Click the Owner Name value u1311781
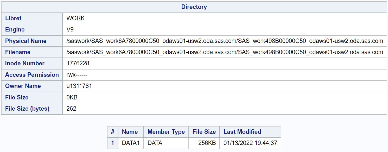 tap(79, 86)
